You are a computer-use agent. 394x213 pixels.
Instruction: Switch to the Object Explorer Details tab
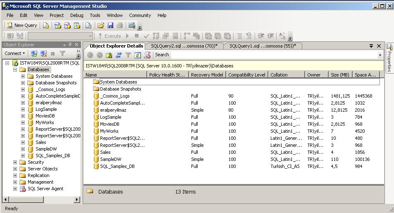116,46
